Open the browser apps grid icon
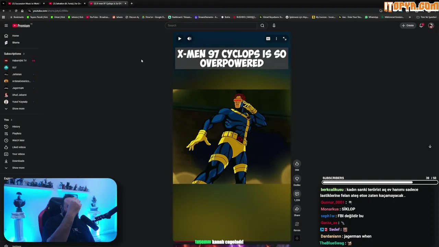This screenshot has width=439, height=247. 3,17
